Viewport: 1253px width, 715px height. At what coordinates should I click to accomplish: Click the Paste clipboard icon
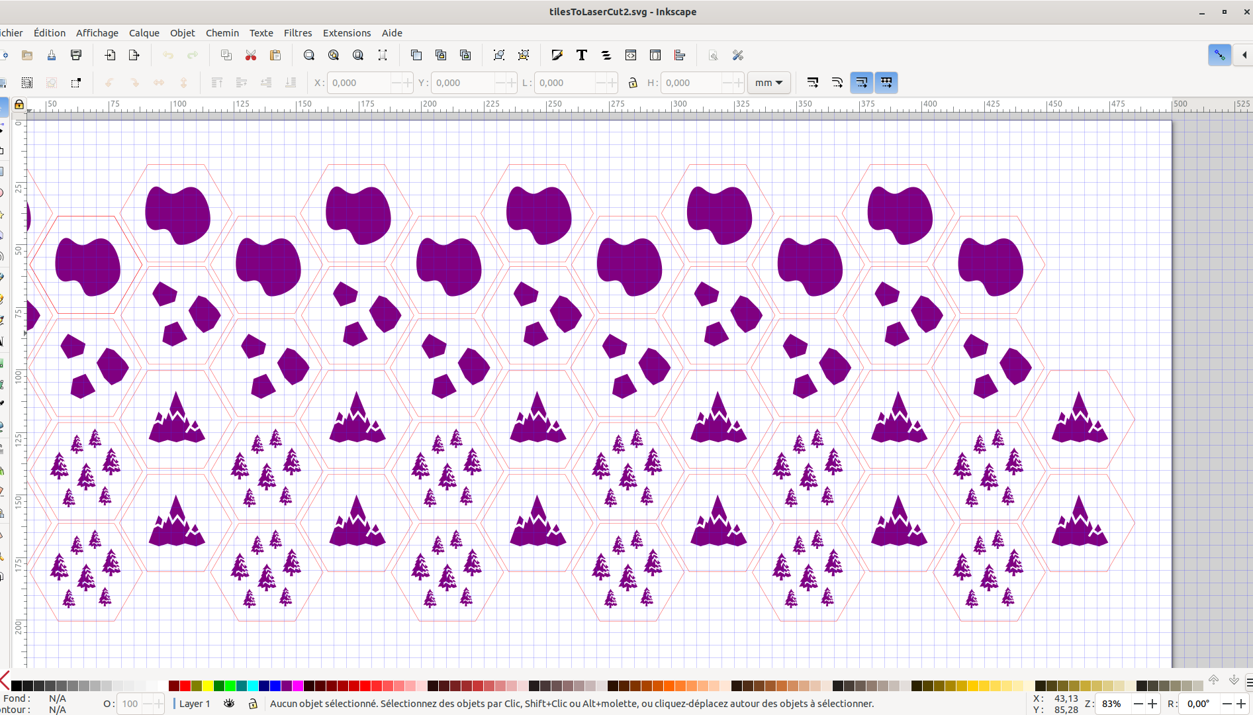[275, 55]
